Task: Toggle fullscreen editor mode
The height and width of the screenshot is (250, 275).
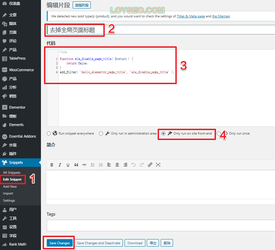Action: coord(158,165)
